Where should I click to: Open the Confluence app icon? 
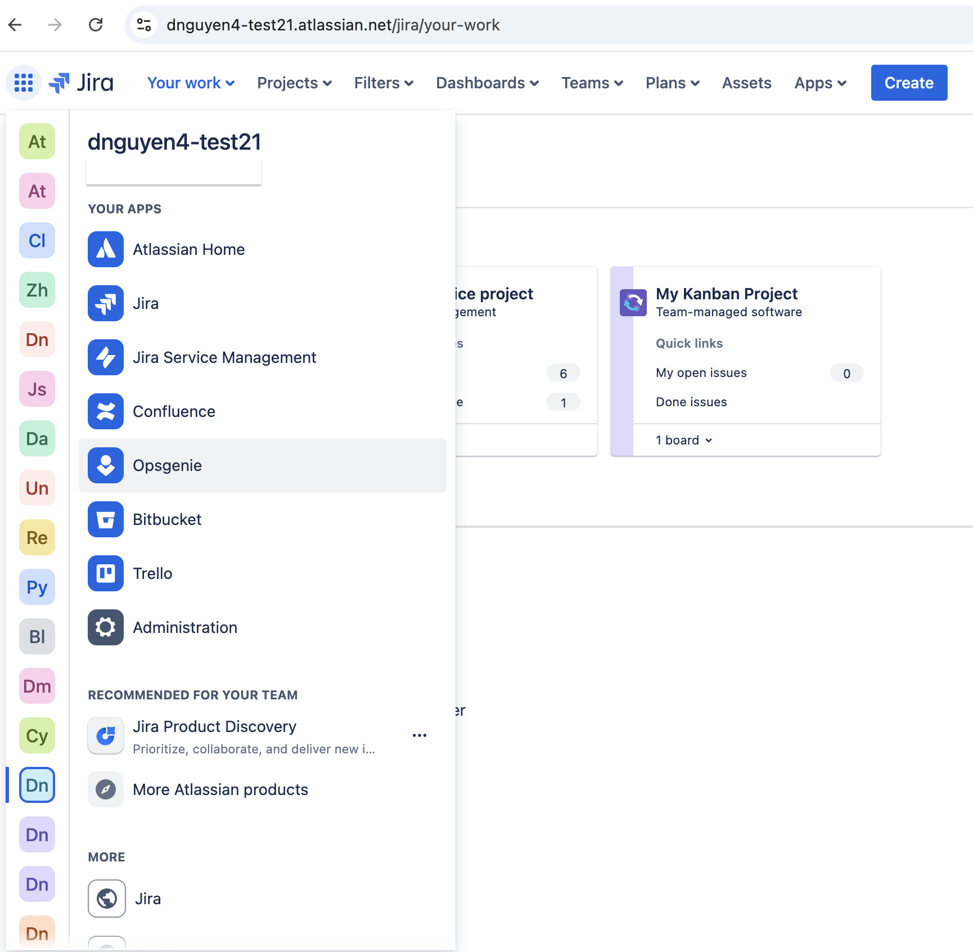click(106, 411)
